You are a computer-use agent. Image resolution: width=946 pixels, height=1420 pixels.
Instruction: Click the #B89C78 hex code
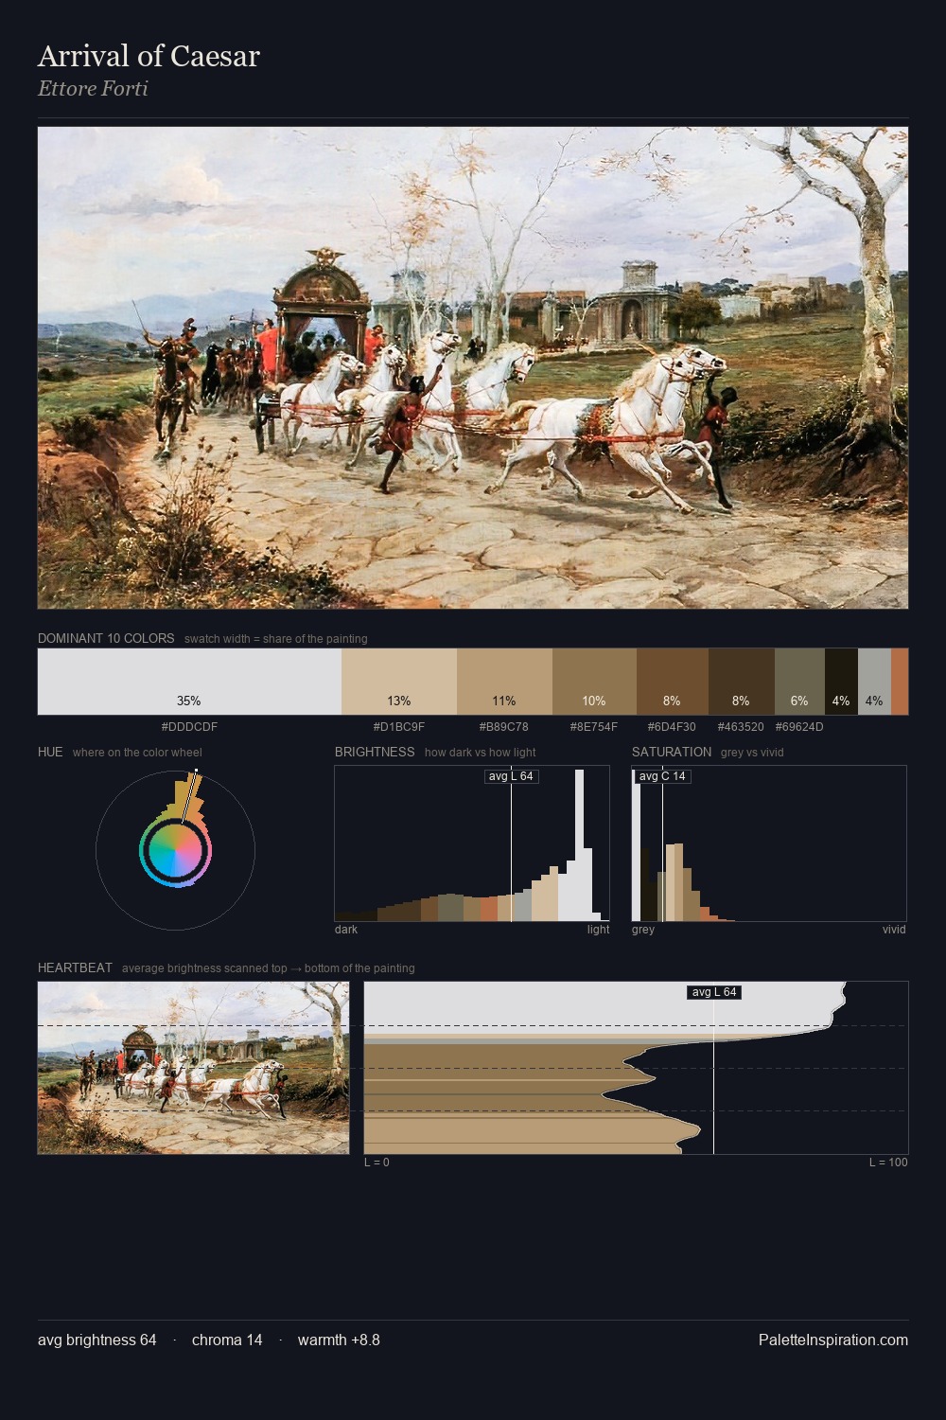pos(504,727)
